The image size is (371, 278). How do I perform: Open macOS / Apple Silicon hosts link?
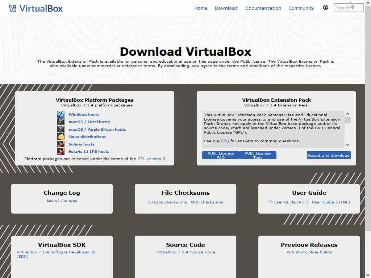(x=97, y=129)
